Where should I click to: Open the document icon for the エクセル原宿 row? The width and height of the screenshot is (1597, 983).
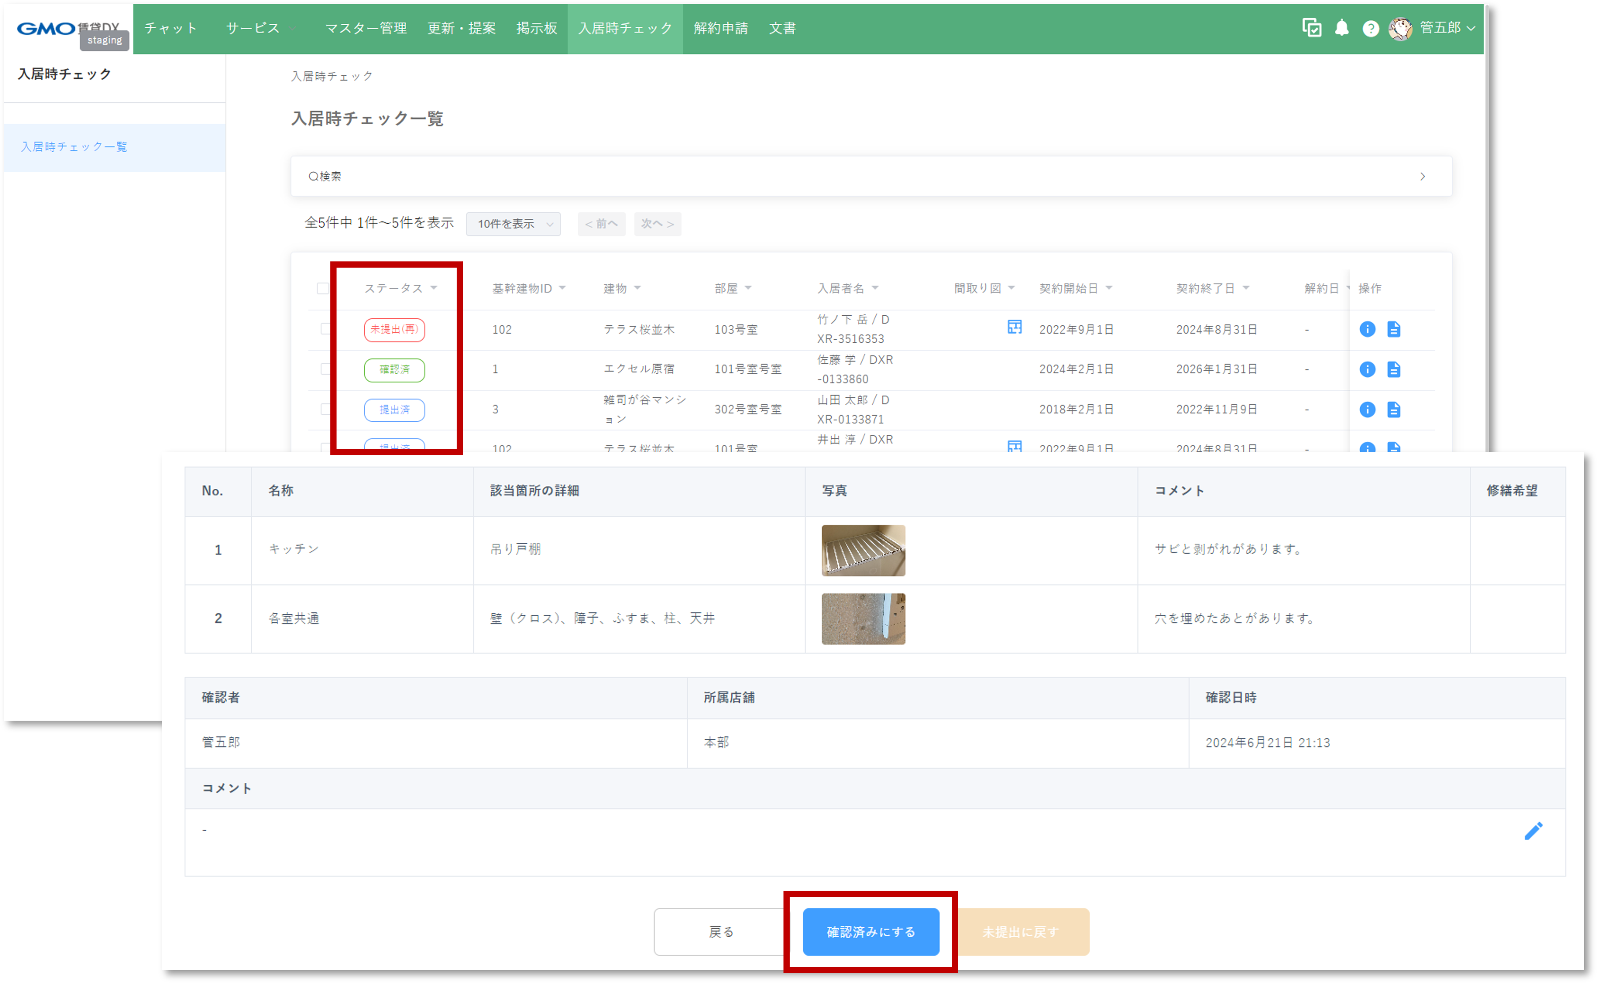(1393, 369)
